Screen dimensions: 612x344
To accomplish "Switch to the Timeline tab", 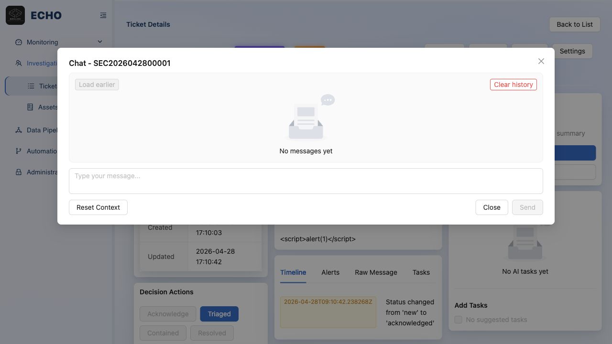I will click(293, 272).
